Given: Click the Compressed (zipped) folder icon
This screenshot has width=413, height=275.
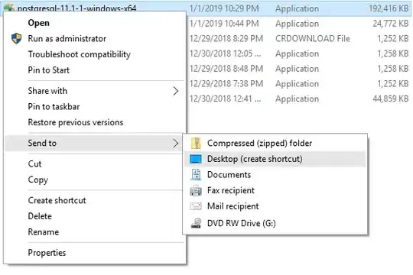Looking at the screenshot, I should pos(196,143).
